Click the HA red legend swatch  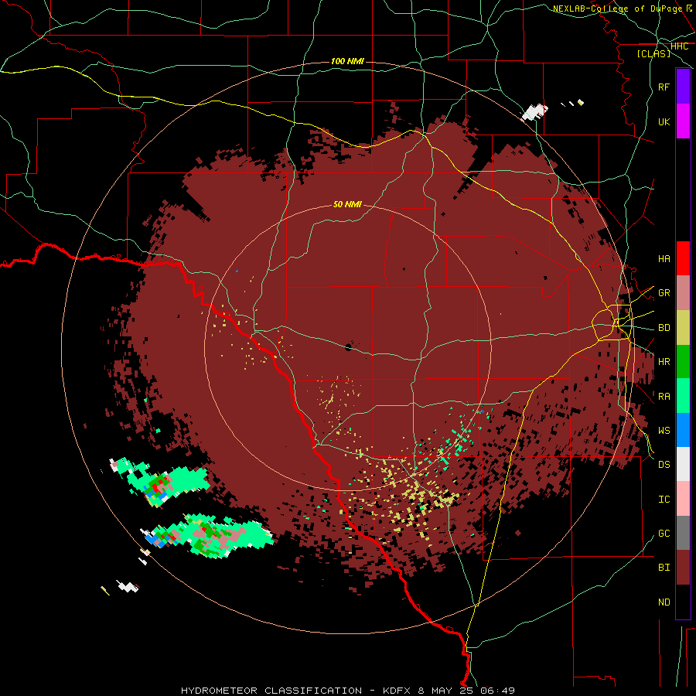(683, 258)
